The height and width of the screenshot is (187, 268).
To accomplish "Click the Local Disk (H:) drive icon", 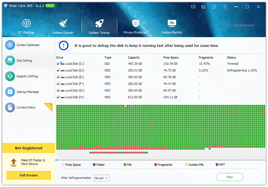I will coord(63,98).
